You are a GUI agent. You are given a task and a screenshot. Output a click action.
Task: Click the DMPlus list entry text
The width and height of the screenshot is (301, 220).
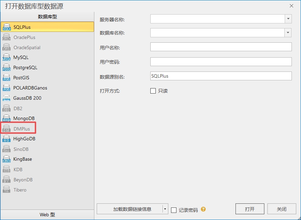[22, 129]
